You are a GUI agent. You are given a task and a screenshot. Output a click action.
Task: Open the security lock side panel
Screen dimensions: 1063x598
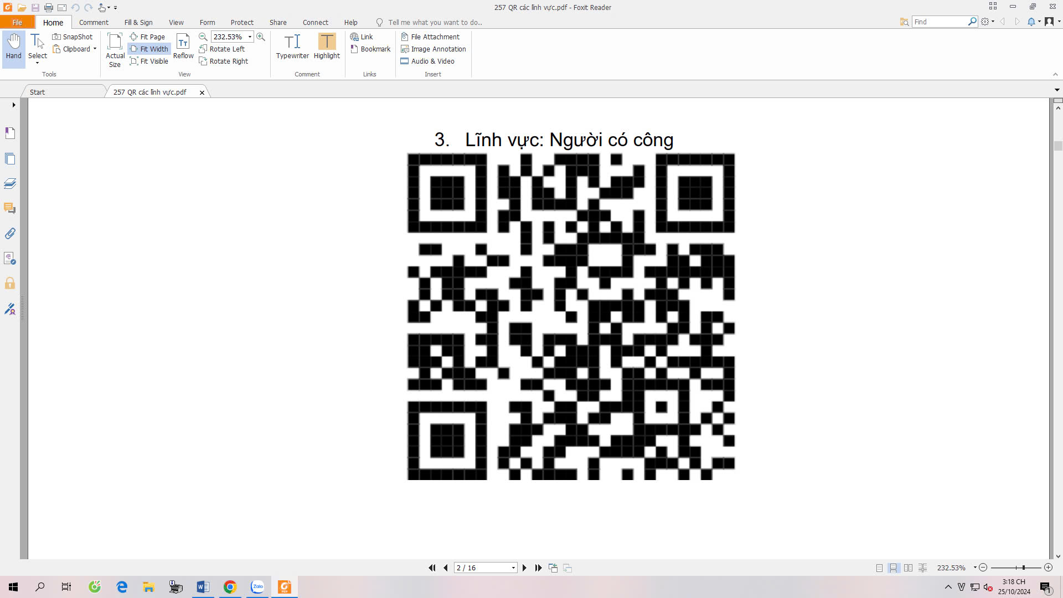pyautogui.click(x=10, y=283)
